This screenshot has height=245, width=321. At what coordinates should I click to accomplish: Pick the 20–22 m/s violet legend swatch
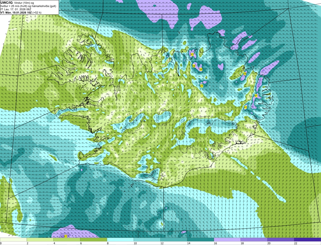(281, 239)
